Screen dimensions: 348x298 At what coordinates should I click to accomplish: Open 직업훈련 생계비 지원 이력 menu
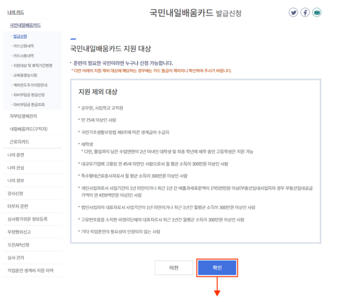click(x=31, y=271)
